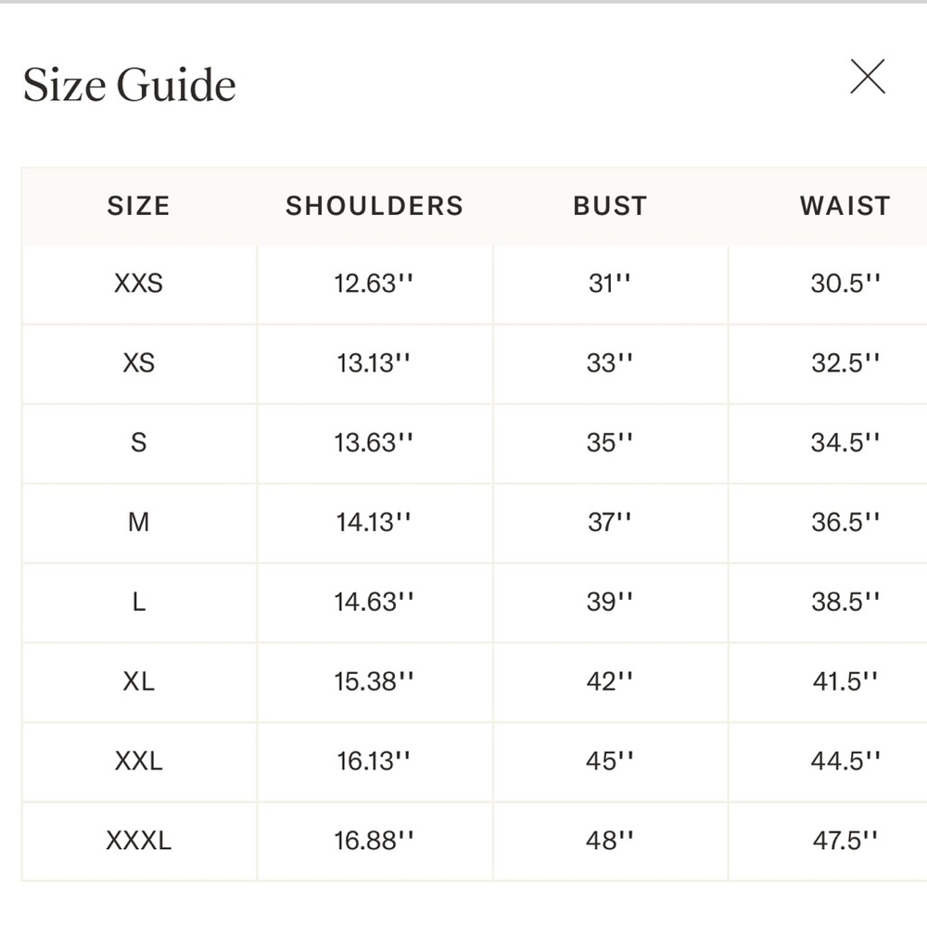Click the Size Guide heading
The height and width of the screenshot is (927, 927).
pyautogui.click(x=130, y=84)
